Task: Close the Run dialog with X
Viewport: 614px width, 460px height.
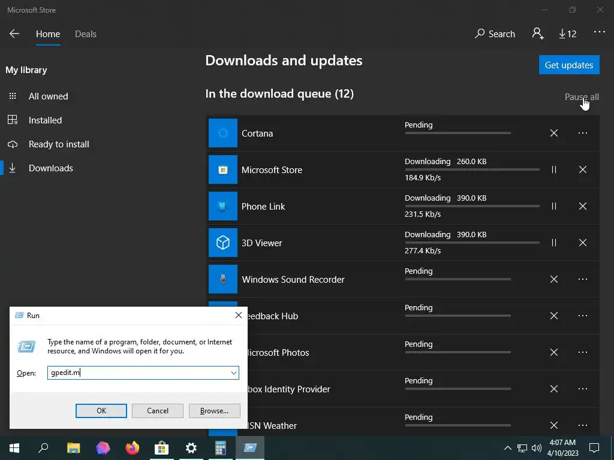Action: coord(239,315)
